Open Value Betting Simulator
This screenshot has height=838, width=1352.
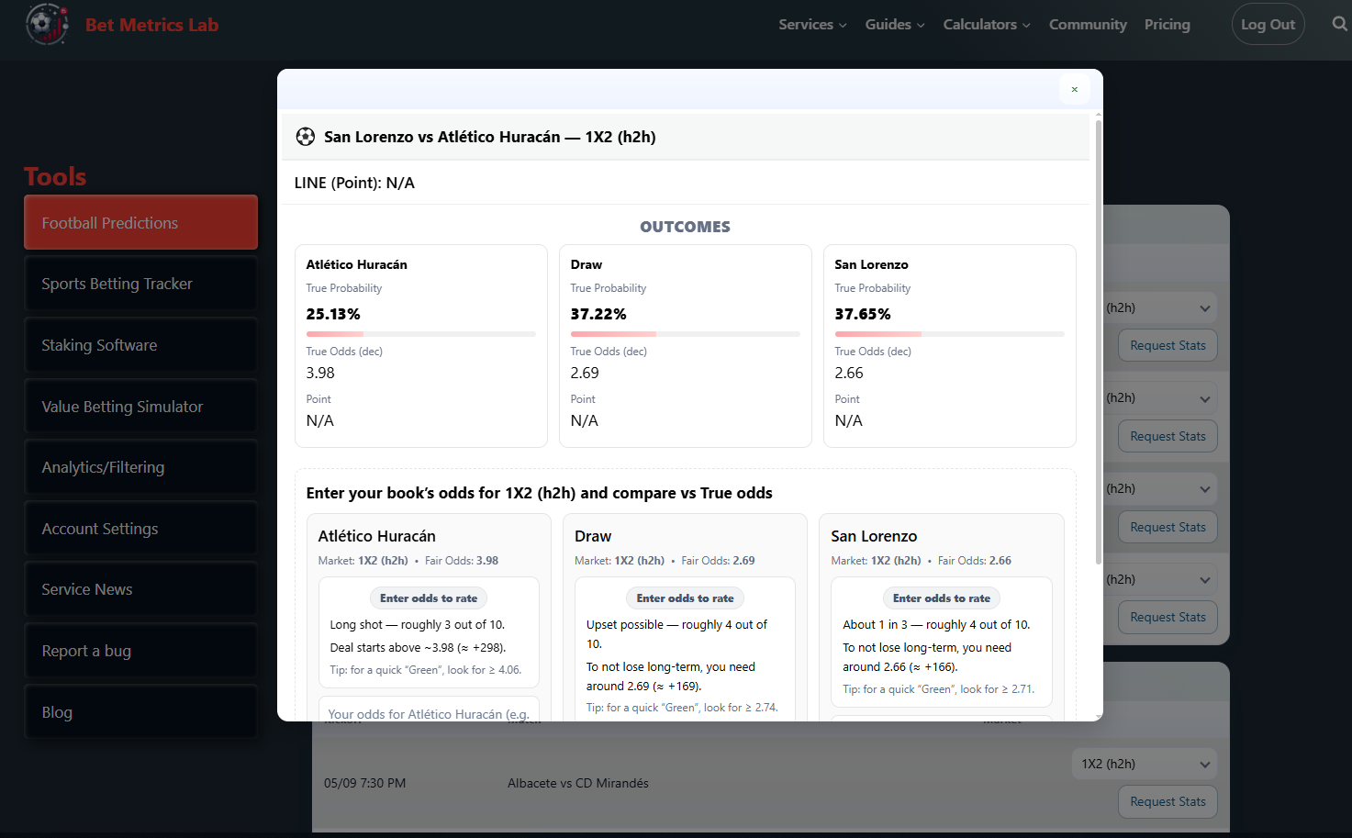[x=140, y=407]
